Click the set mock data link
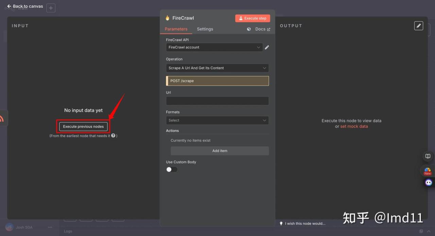This screenshot has width=435, height=236. point(354,126)
